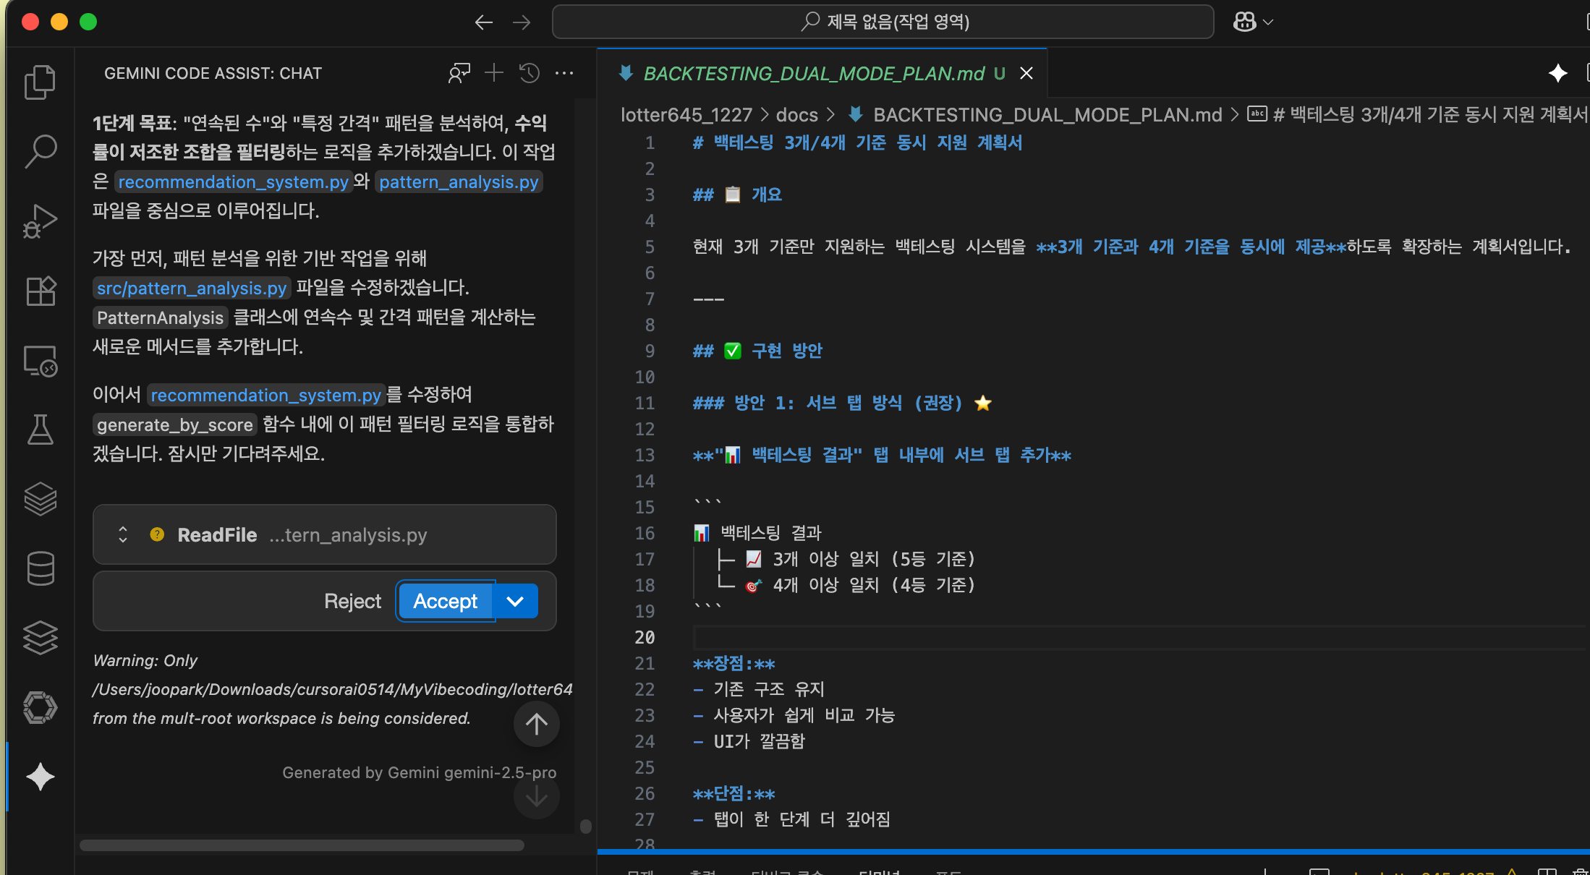Open chat panel more actions ellipsis
Image resolution: width=1590 pixels, height=875 pixels.
click(564, 73)
